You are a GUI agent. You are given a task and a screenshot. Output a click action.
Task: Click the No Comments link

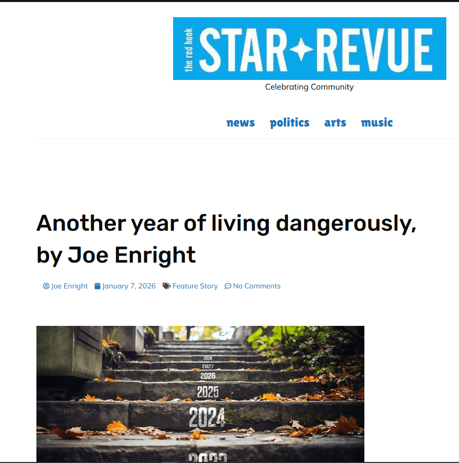point(257,286)
